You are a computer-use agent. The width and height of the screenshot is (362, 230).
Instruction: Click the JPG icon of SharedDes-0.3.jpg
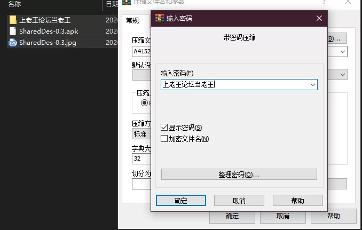[13, 43]
